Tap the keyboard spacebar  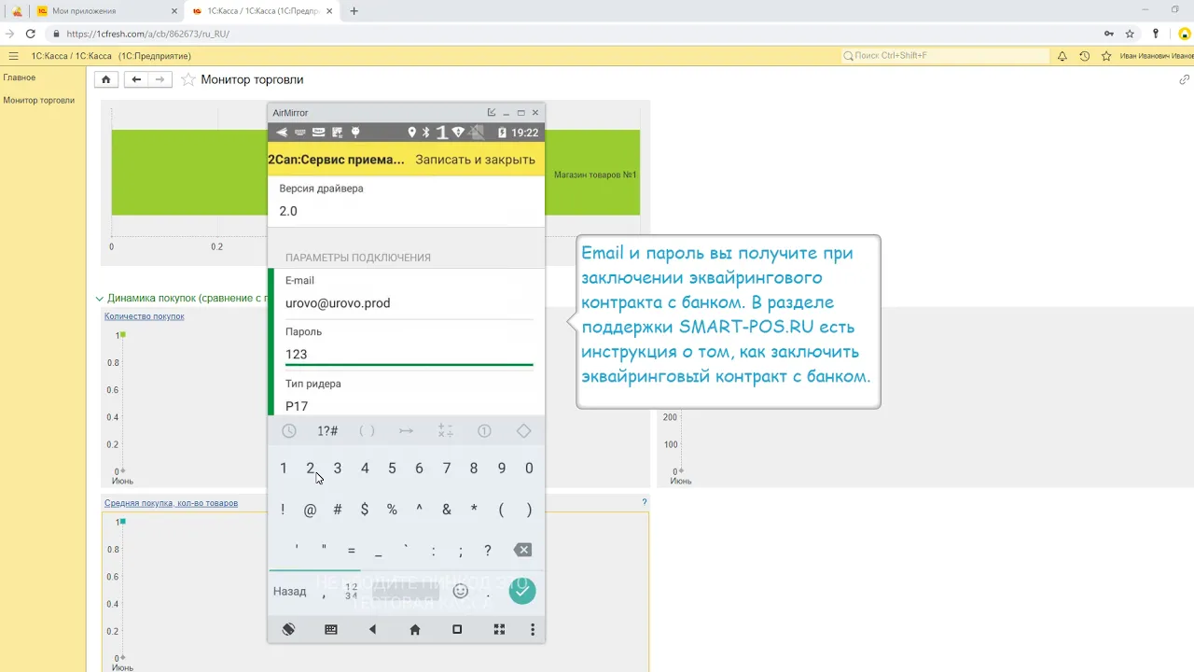[406, 591]
